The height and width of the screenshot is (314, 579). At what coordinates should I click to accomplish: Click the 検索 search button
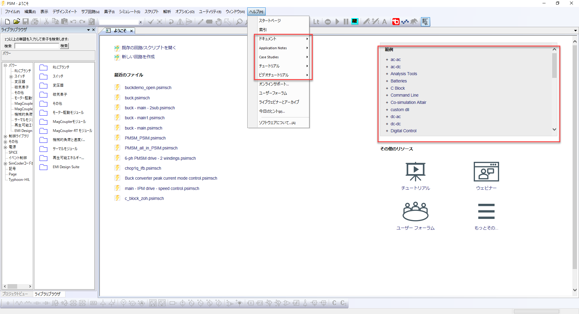pyautogui.click(x=64, y=46)
